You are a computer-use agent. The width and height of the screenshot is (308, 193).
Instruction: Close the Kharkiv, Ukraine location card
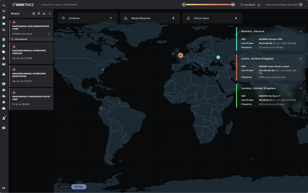[301, 31]
